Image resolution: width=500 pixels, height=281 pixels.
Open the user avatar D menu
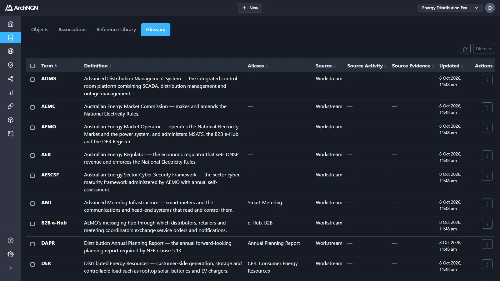pyautogui.click(x=490, y=8)
